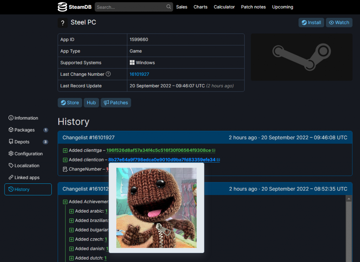This screenshot has width=360, height=262.
Task: Click the plus icon beside Added brazilian
Action: (71, 221)
